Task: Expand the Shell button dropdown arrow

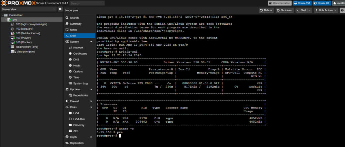Action: [x=310, y=10]
